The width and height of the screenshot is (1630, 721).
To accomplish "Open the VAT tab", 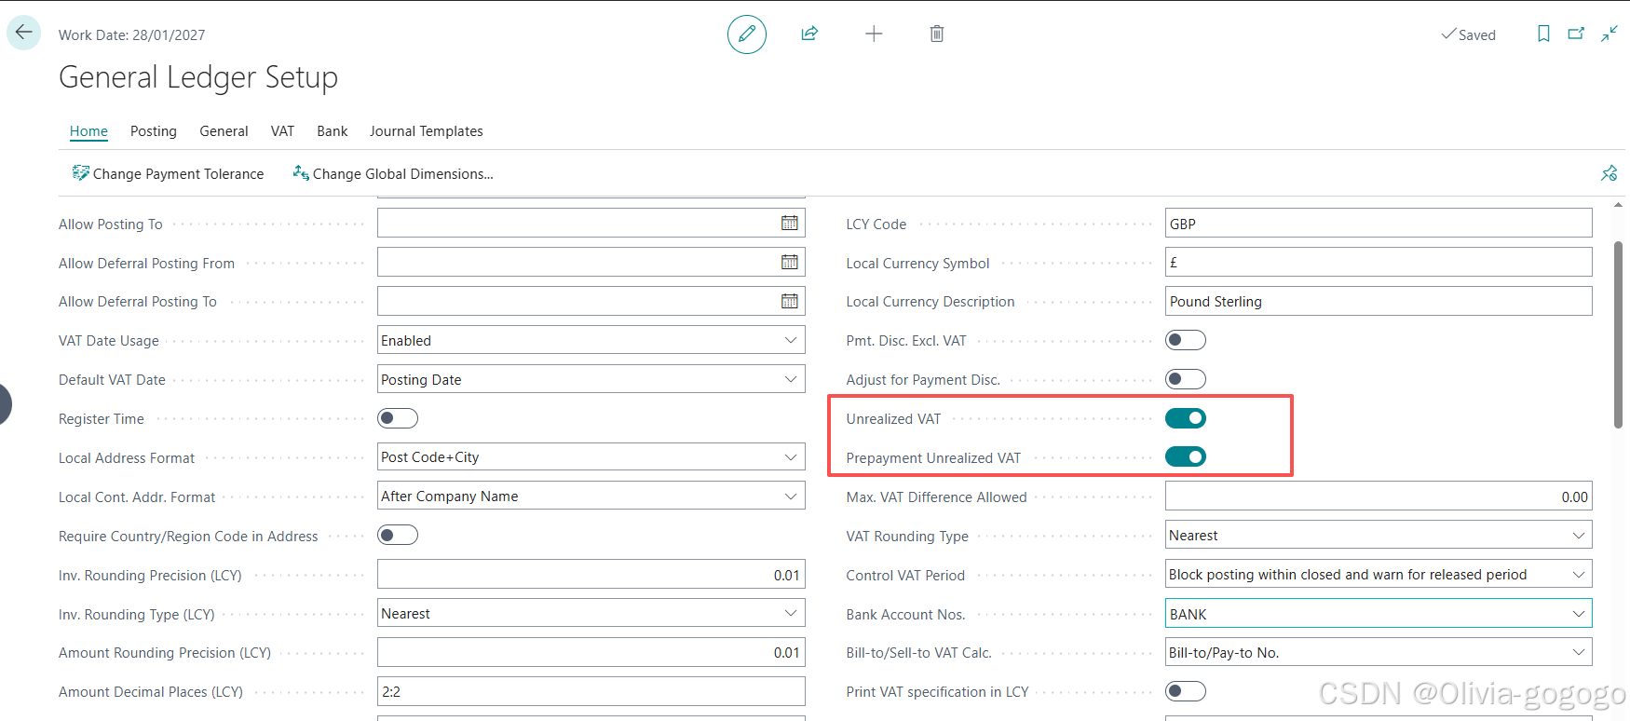I will click(x=282, y=131).
